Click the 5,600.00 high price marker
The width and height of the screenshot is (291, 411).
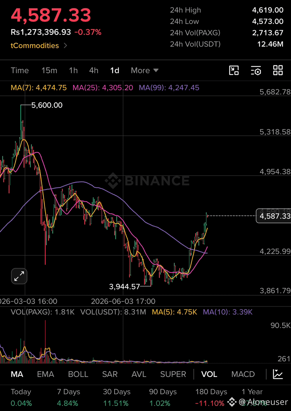point(47,105)
